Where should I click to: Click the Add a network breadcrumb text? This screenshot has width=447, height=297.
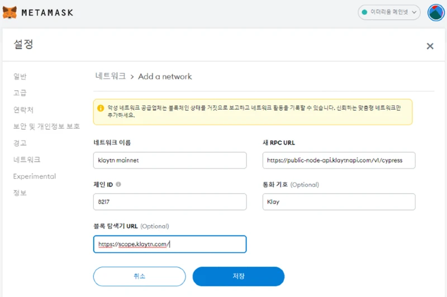(x=165, y=77)
